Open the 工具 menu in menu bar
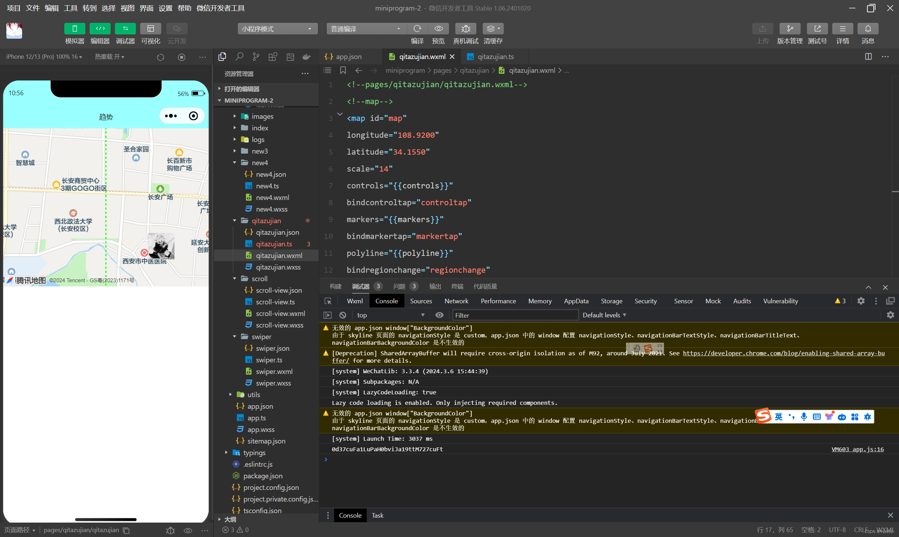Image resolution: width=899 pixels, height=537 pixels. tap(71, 8)
